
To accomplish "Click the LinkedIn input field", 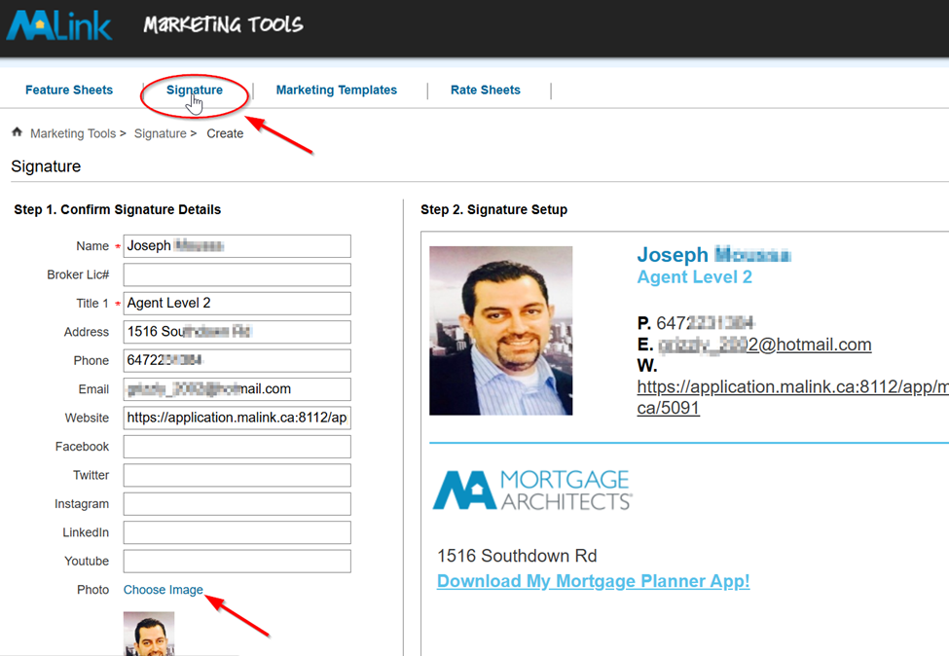I will [x=237, y=532].
